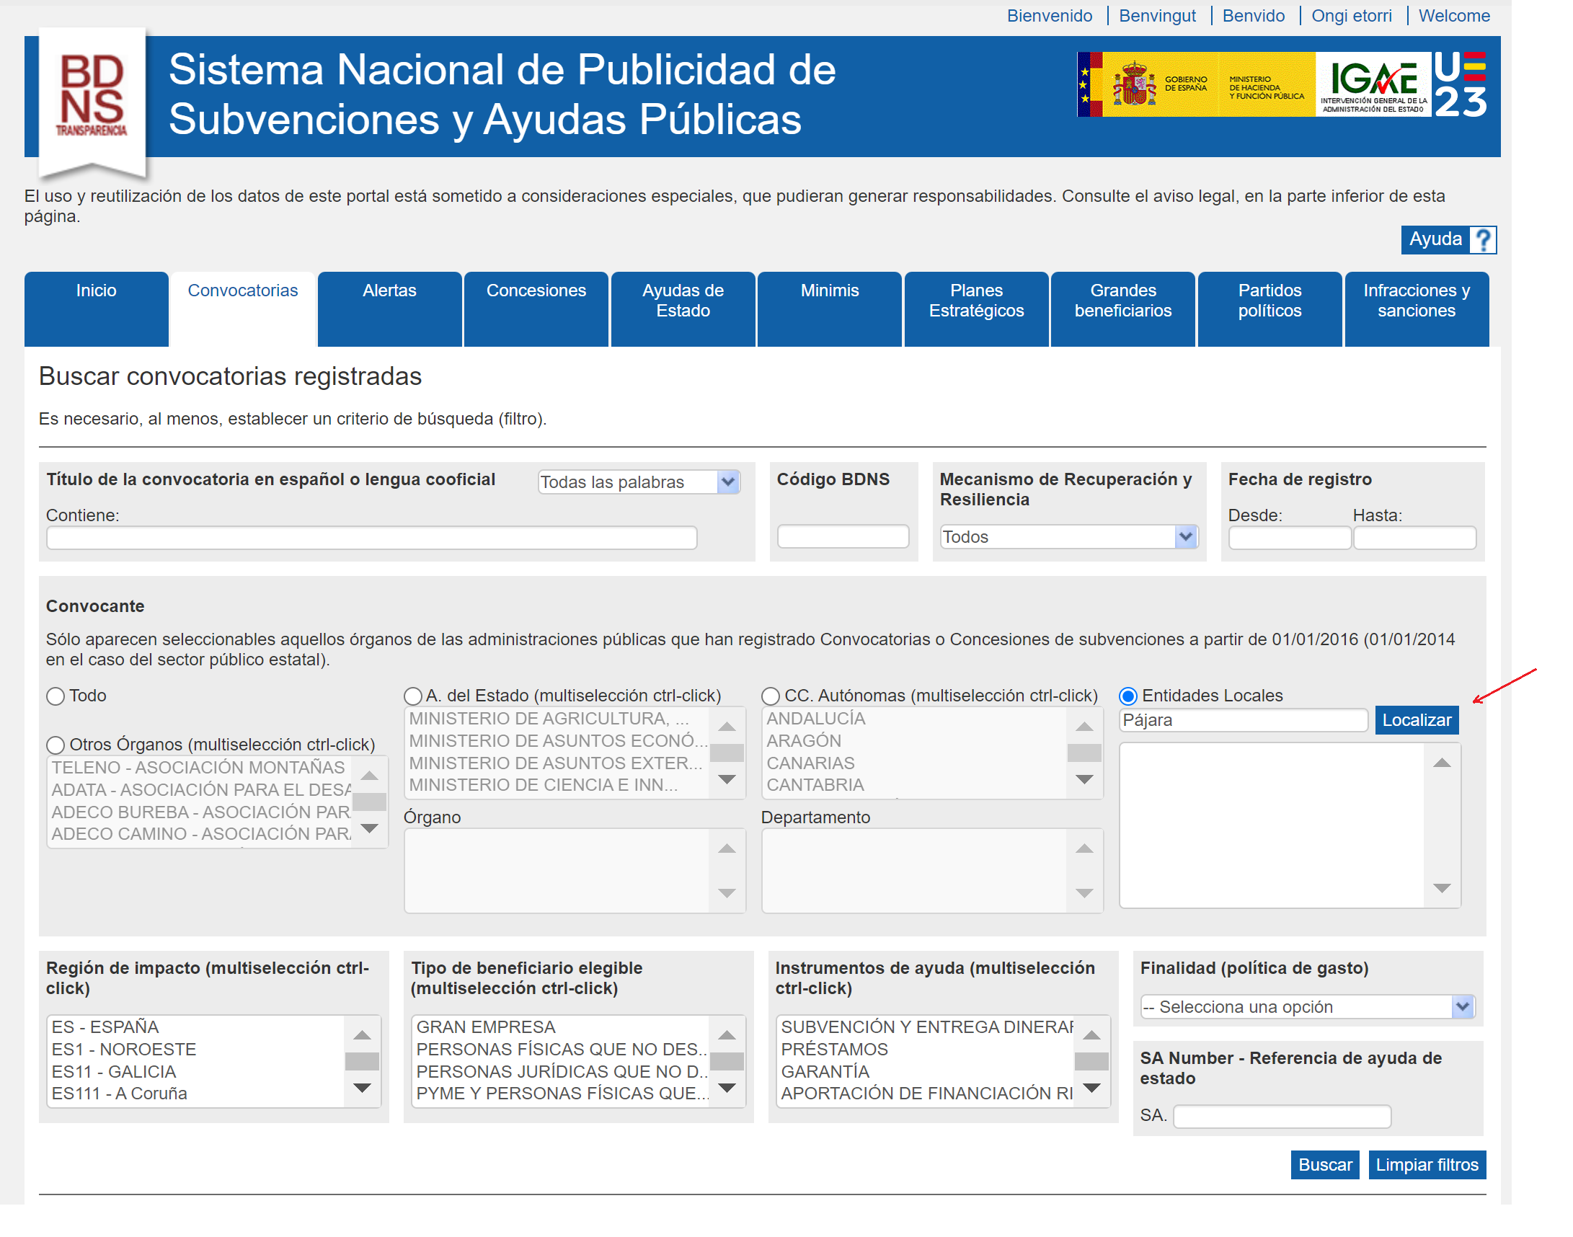Viewport: 1573px width, 1237px height.
Task: Click the Entidades Locales field containing Pájara
Action: [1244, 721]
